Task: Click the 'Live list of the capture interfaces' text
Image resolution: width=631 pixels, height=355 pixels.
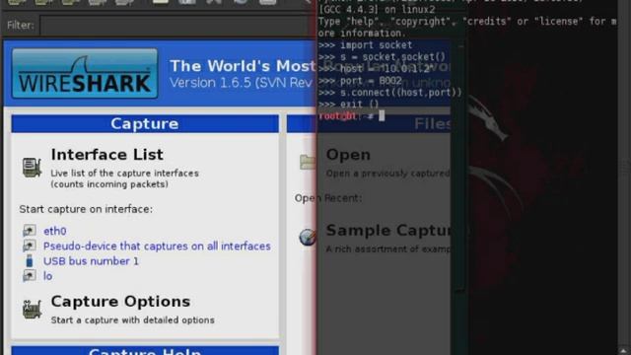Action: 125,174
